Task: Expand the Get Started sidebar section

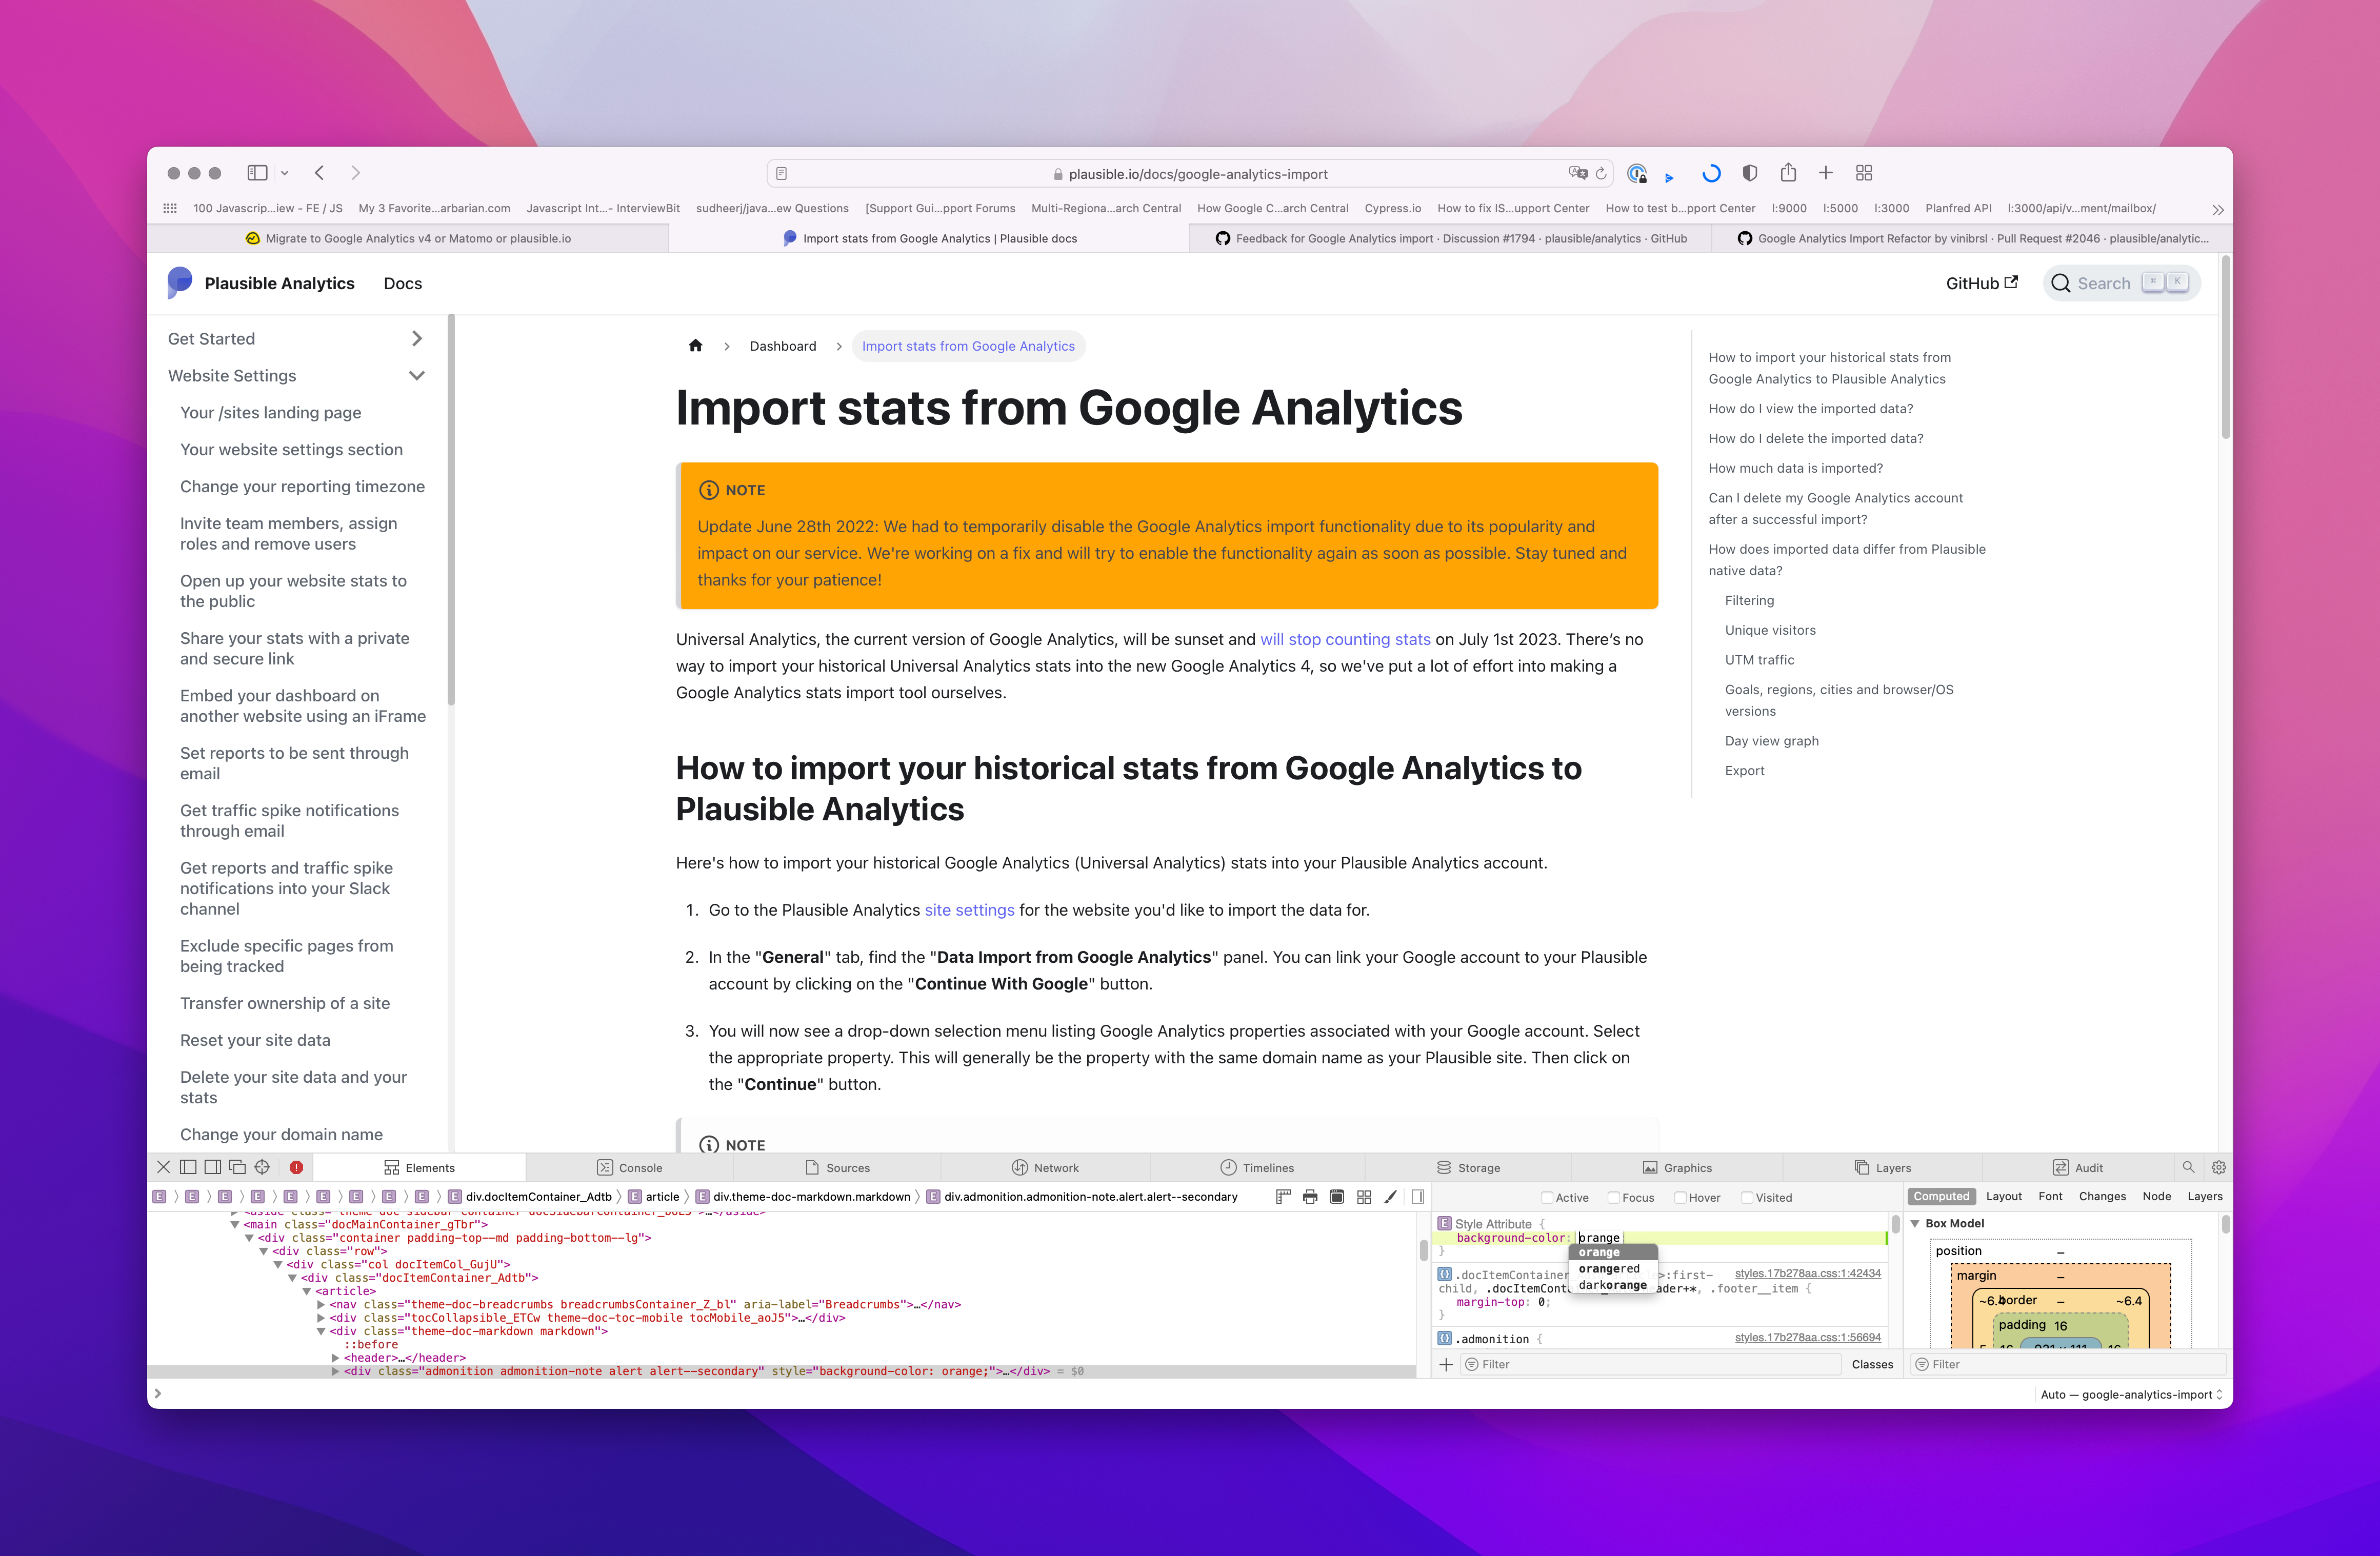Action: tap(417, 339)
